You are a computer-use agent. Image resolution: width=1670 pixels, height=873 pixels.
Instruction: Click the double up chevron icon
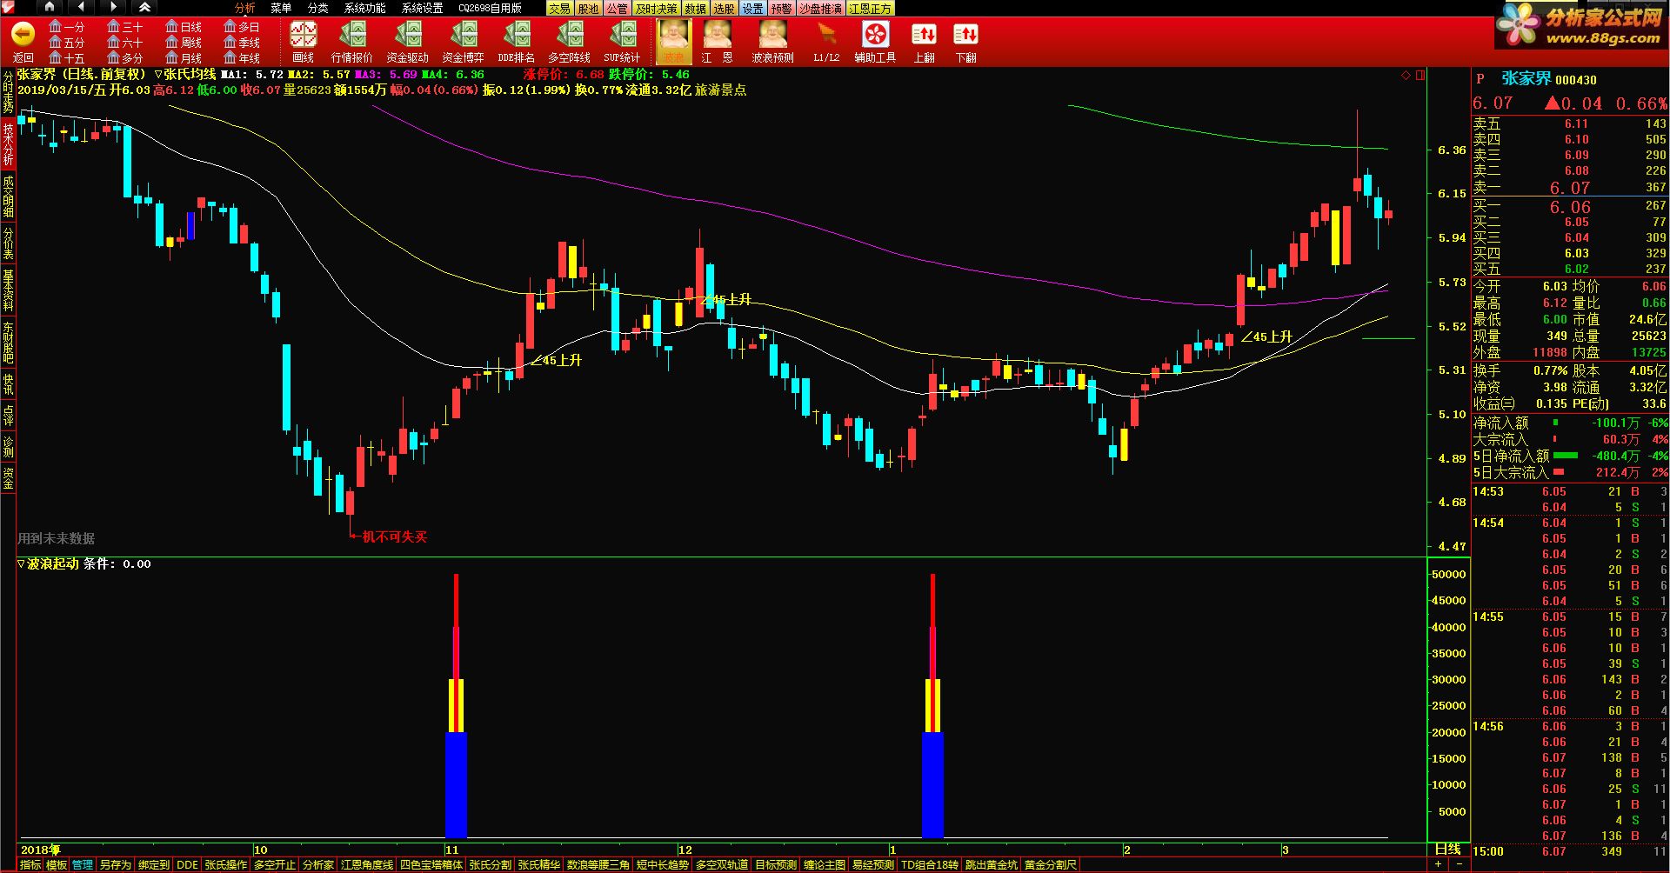point(145,7)
